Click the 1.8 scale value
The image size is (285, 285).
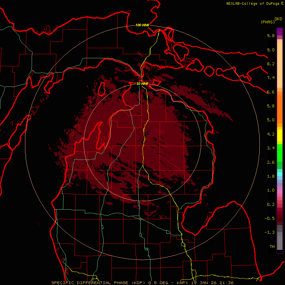(271, 176)
